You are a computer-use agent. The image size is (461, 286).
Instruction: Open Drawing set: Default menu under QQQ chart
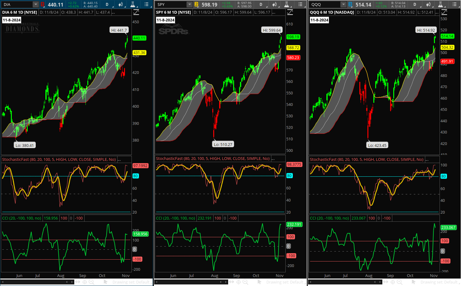(439, 282)
